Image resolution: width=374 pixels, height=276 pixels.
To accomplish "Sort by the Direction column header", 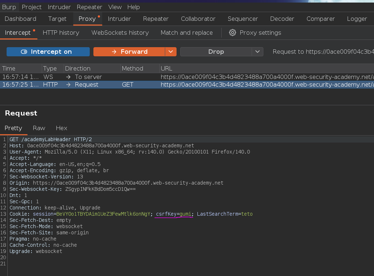I will coord(92,69).
